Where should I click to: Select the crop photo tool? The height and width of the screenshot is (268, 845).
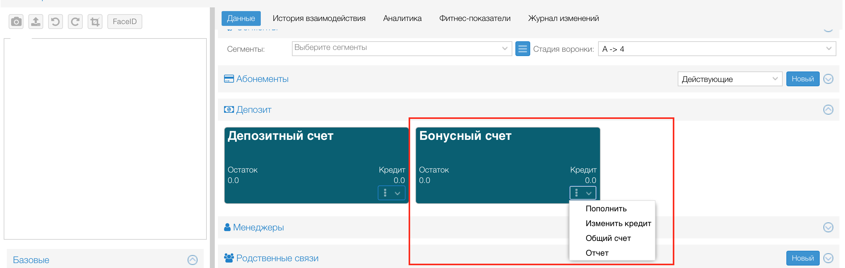point(95,22)
